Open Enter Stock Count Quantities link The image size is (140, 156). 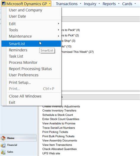click(61, 119)
